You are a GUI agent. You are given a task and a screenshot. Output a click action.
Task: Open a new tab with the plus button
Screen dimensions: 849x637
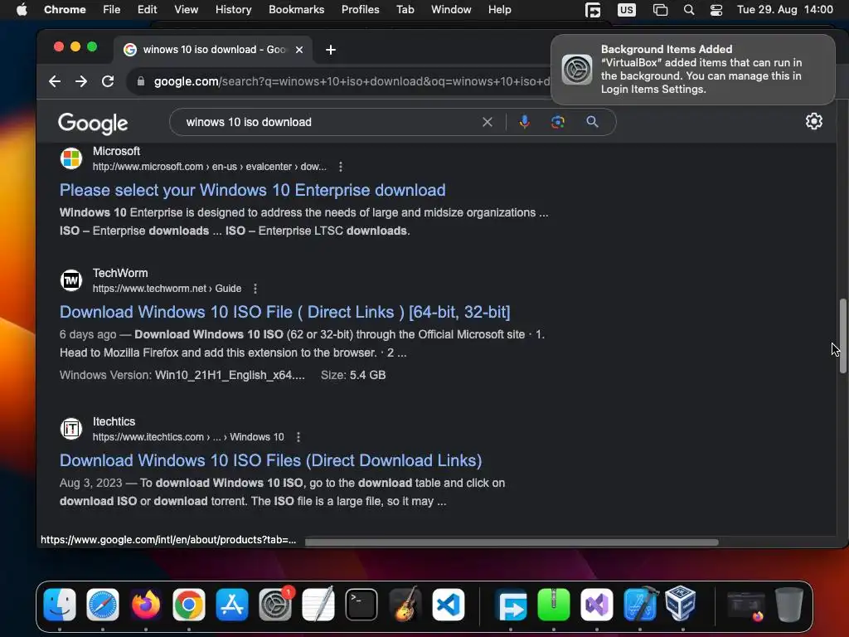coord(330,50)
